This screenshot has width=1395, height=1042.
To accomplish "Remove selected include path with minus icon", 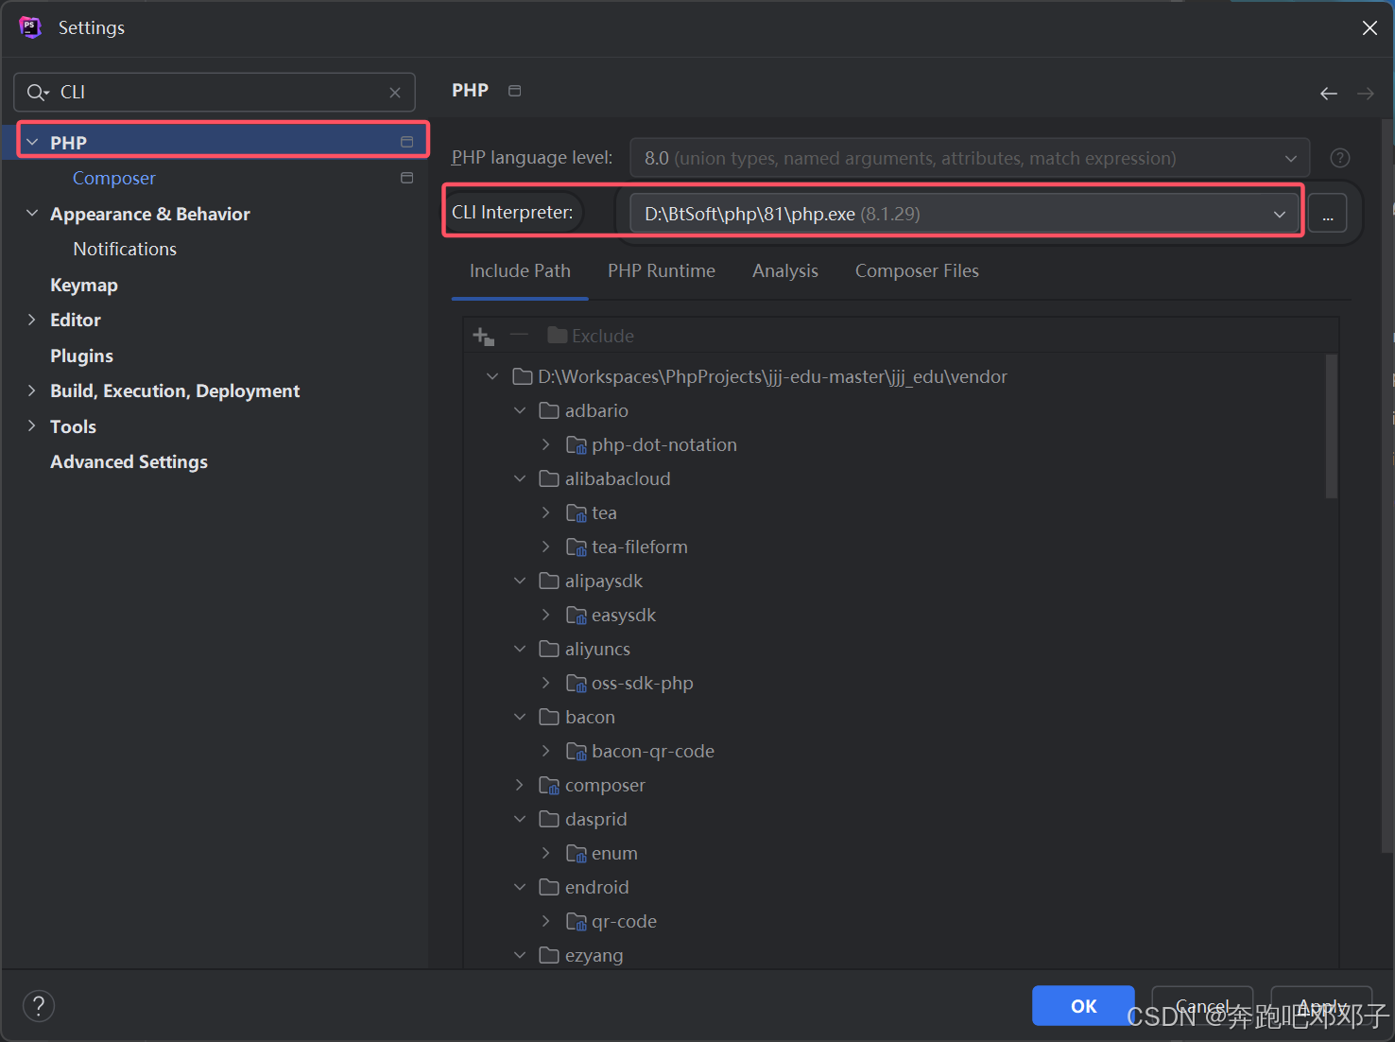I will [x=519, y=334].
